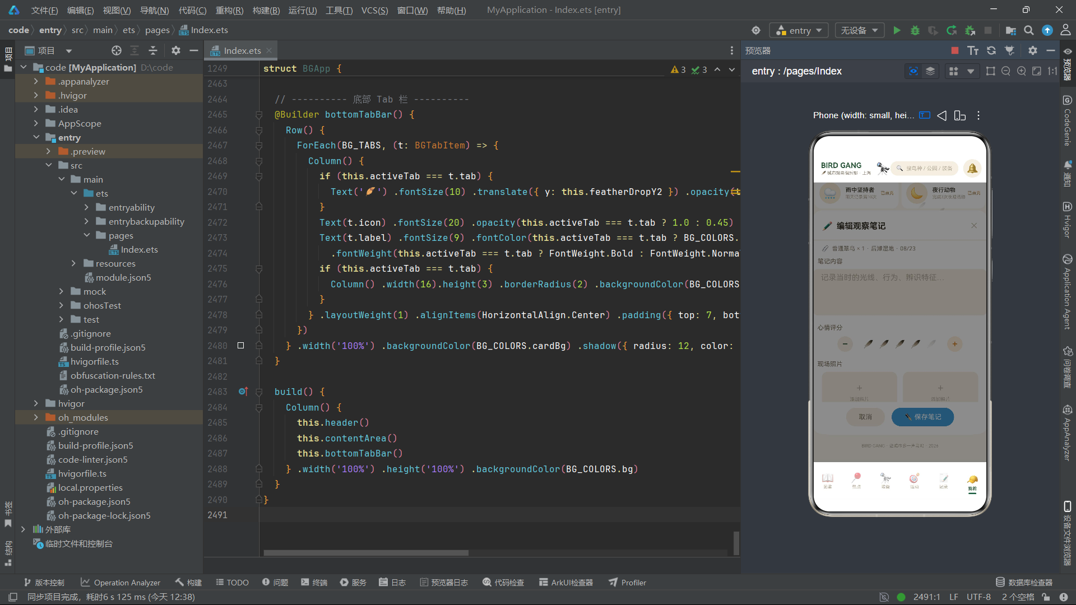Stop the previewer with red square
This screenshot has height=605, width=1076.
click(955, 50)
